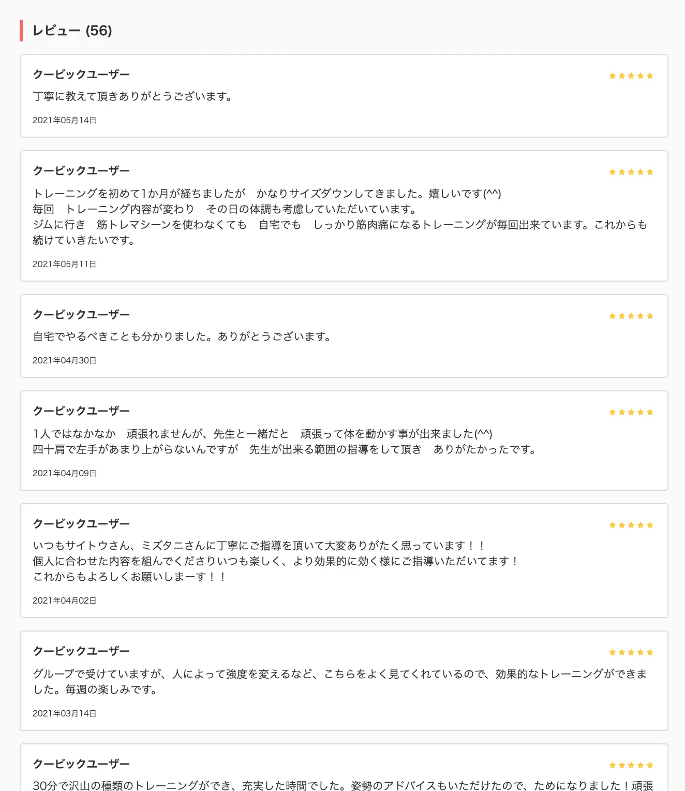
Task: Click star rating of 2021年04月30日 review
Action: (x=631, y=316)
